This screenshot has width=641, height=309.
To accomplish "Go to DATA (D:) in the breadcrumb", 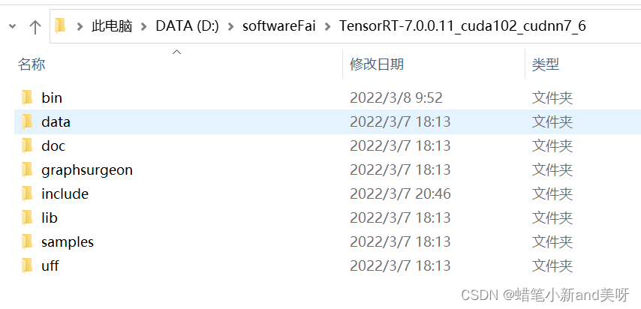I will click(187, 26).
